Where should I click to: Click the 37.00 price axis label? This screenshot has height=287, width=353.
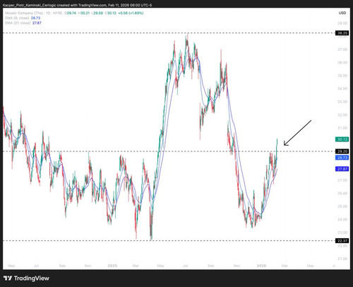click(342, 49)
